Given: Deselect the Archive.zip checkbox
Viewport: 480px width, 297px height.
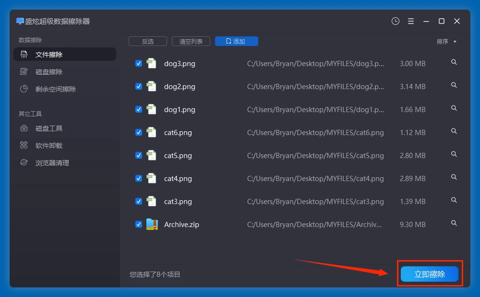Looking at the screenshot, I should (139, 224).
